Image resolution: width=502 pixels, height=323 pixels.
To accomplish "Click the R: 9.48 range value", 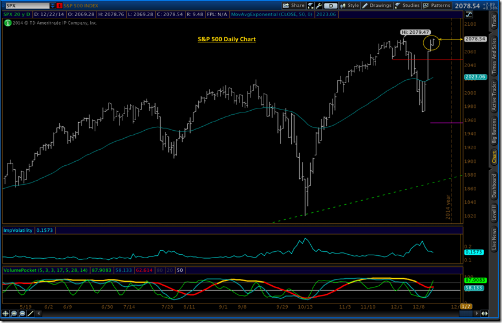I will 195,14.
